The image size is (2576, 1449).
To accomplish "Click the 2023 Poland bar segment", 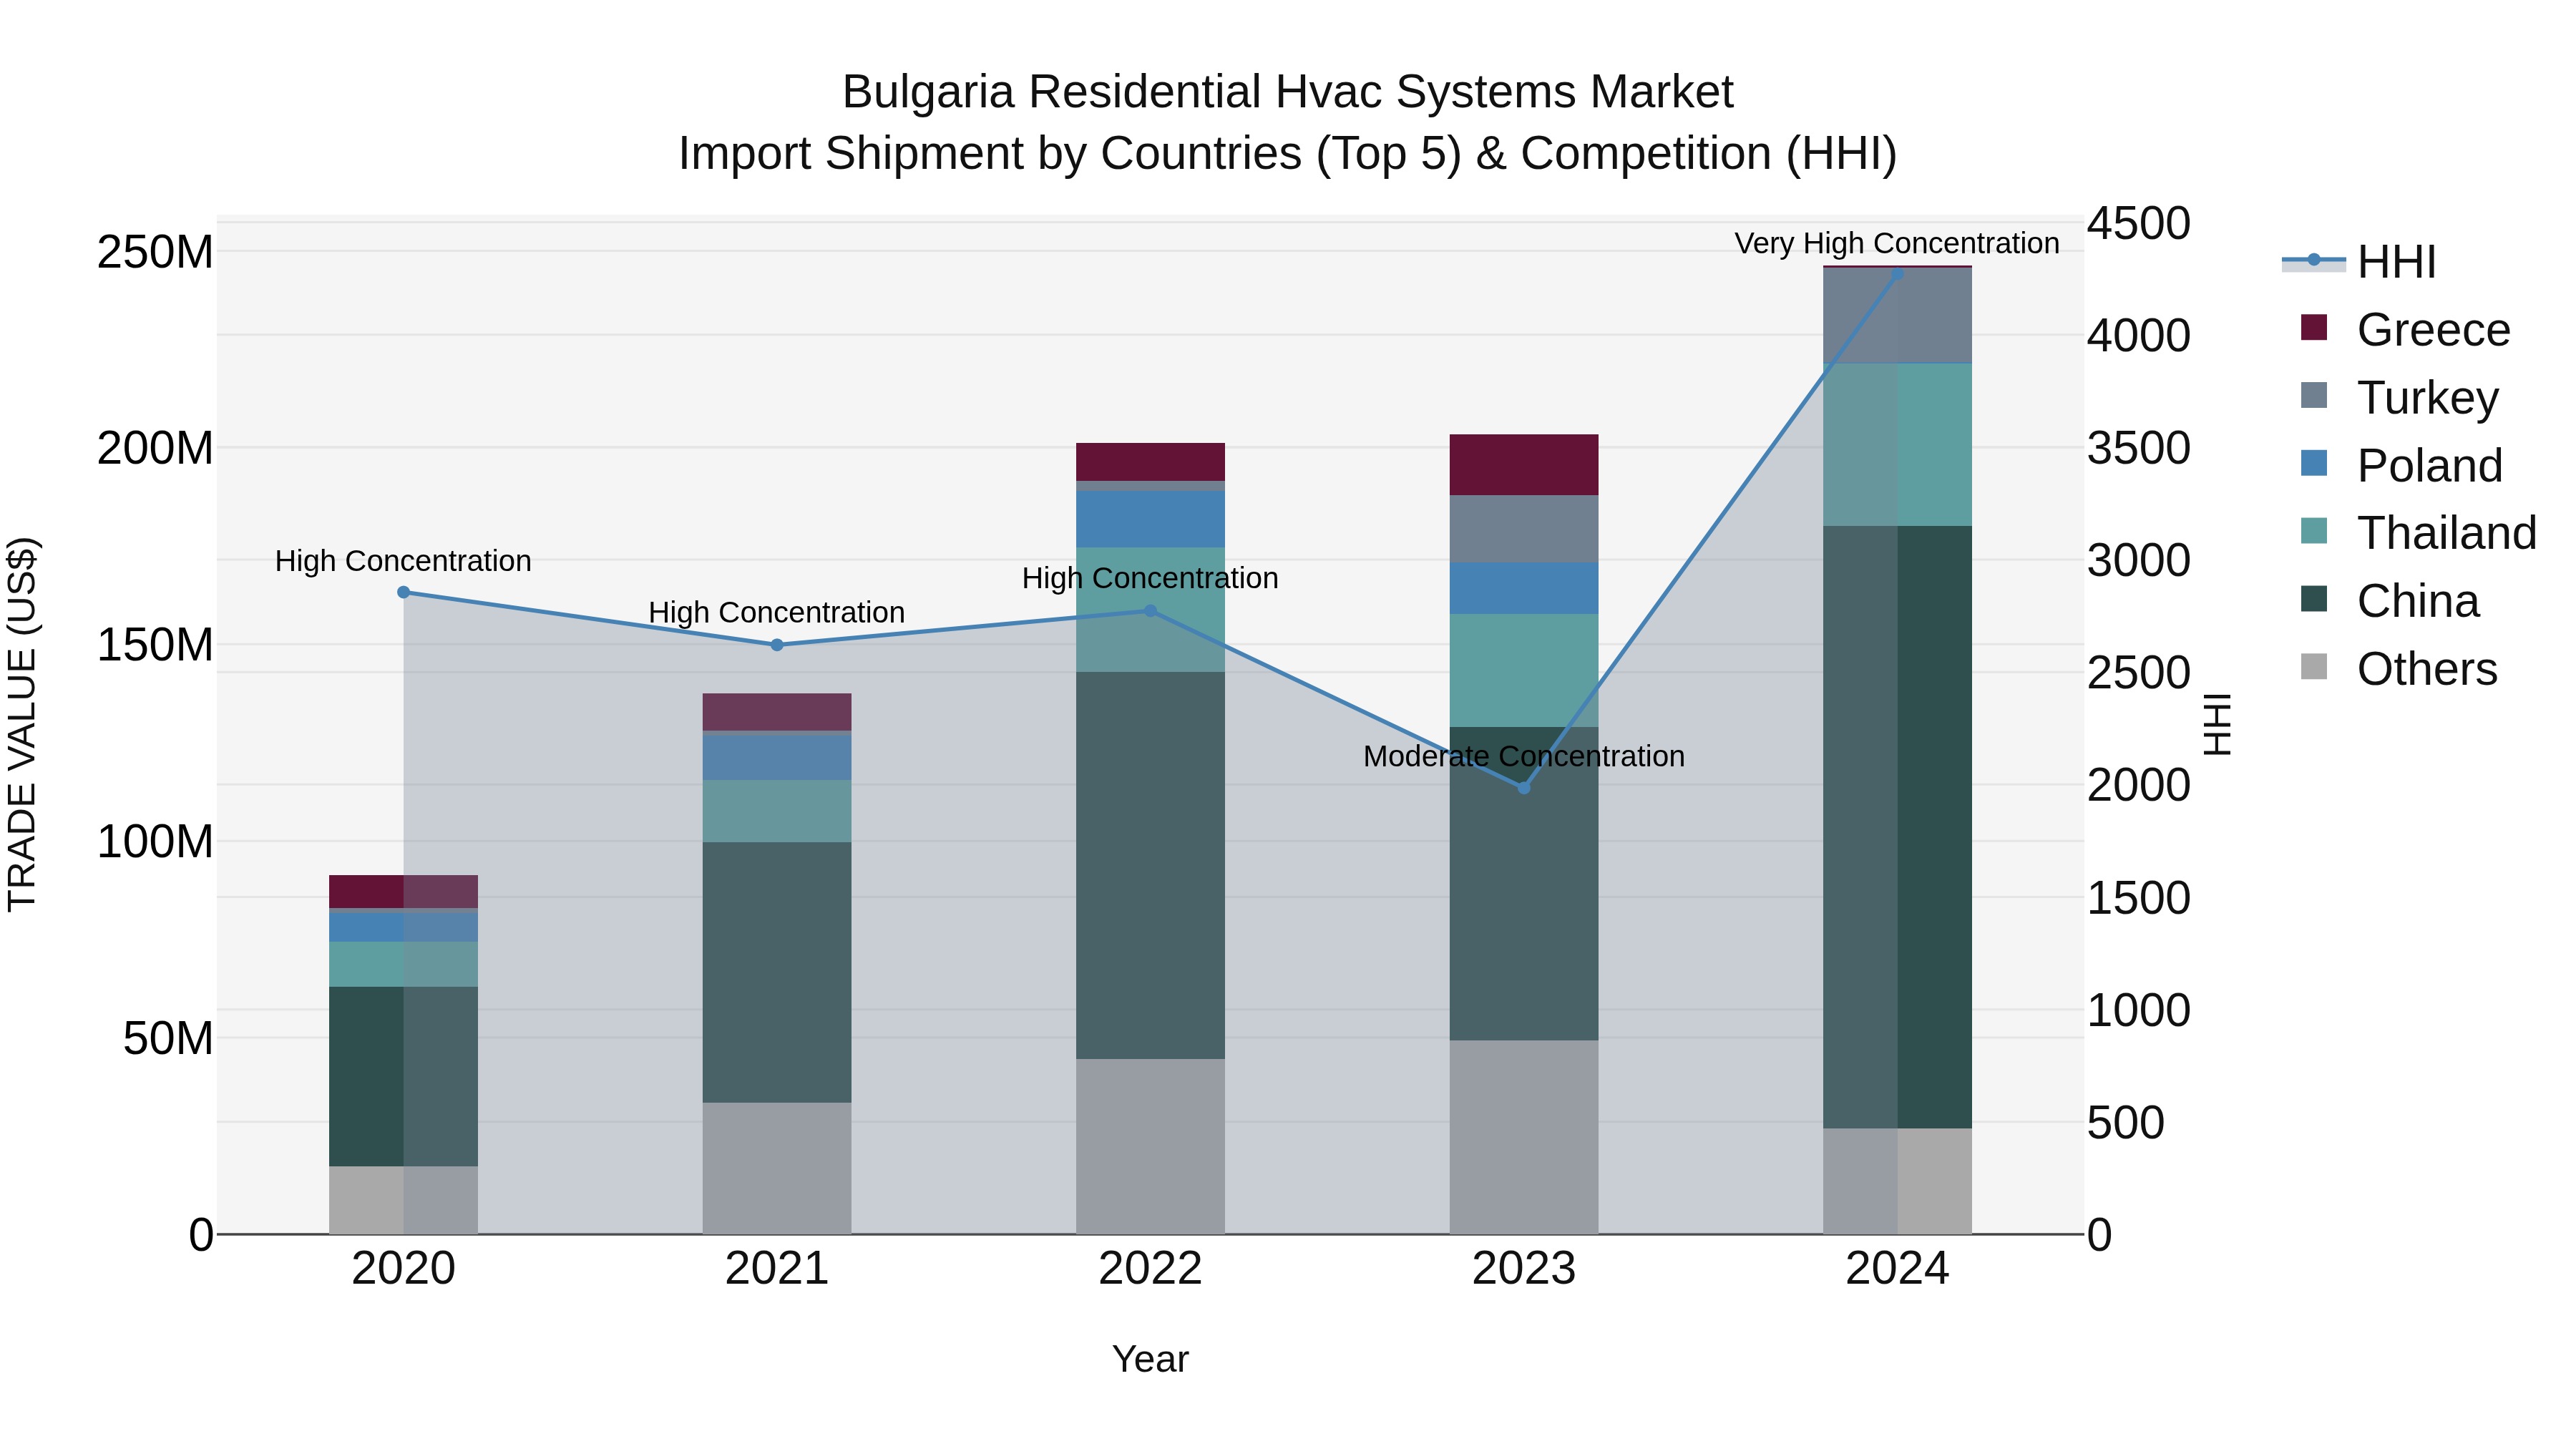I will pyautogui.click(x=1524, y=588).
